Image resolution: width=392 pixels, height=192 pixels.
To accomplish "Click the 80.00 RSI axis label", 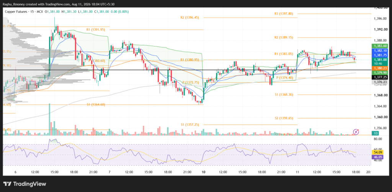I will click(x=377, y=139).
